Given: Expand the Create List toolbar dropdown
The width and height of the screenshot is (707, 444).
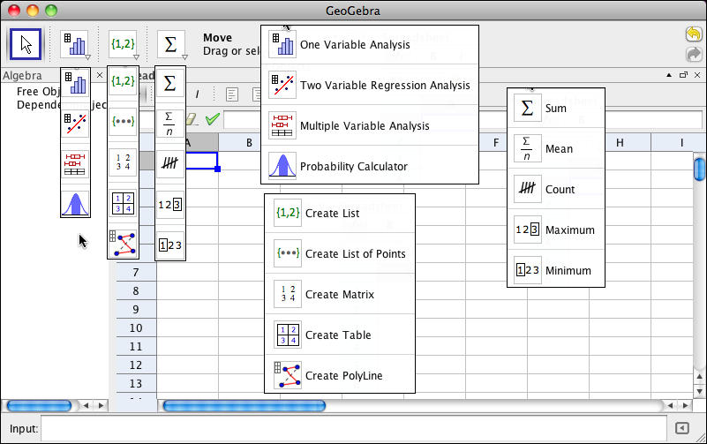Looking at the screenshot, I should click(123, 43).
